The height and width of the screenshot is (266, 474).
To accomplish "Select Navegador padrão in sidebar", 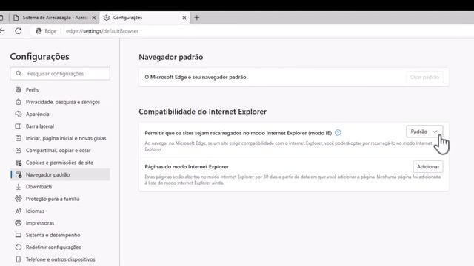I will pos(60,174).
